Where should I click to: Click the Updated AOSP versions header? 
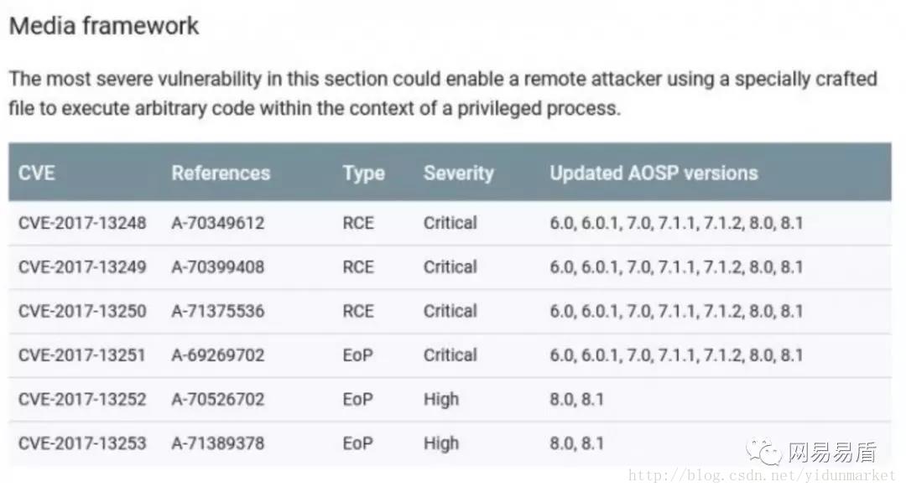point(653,173)
